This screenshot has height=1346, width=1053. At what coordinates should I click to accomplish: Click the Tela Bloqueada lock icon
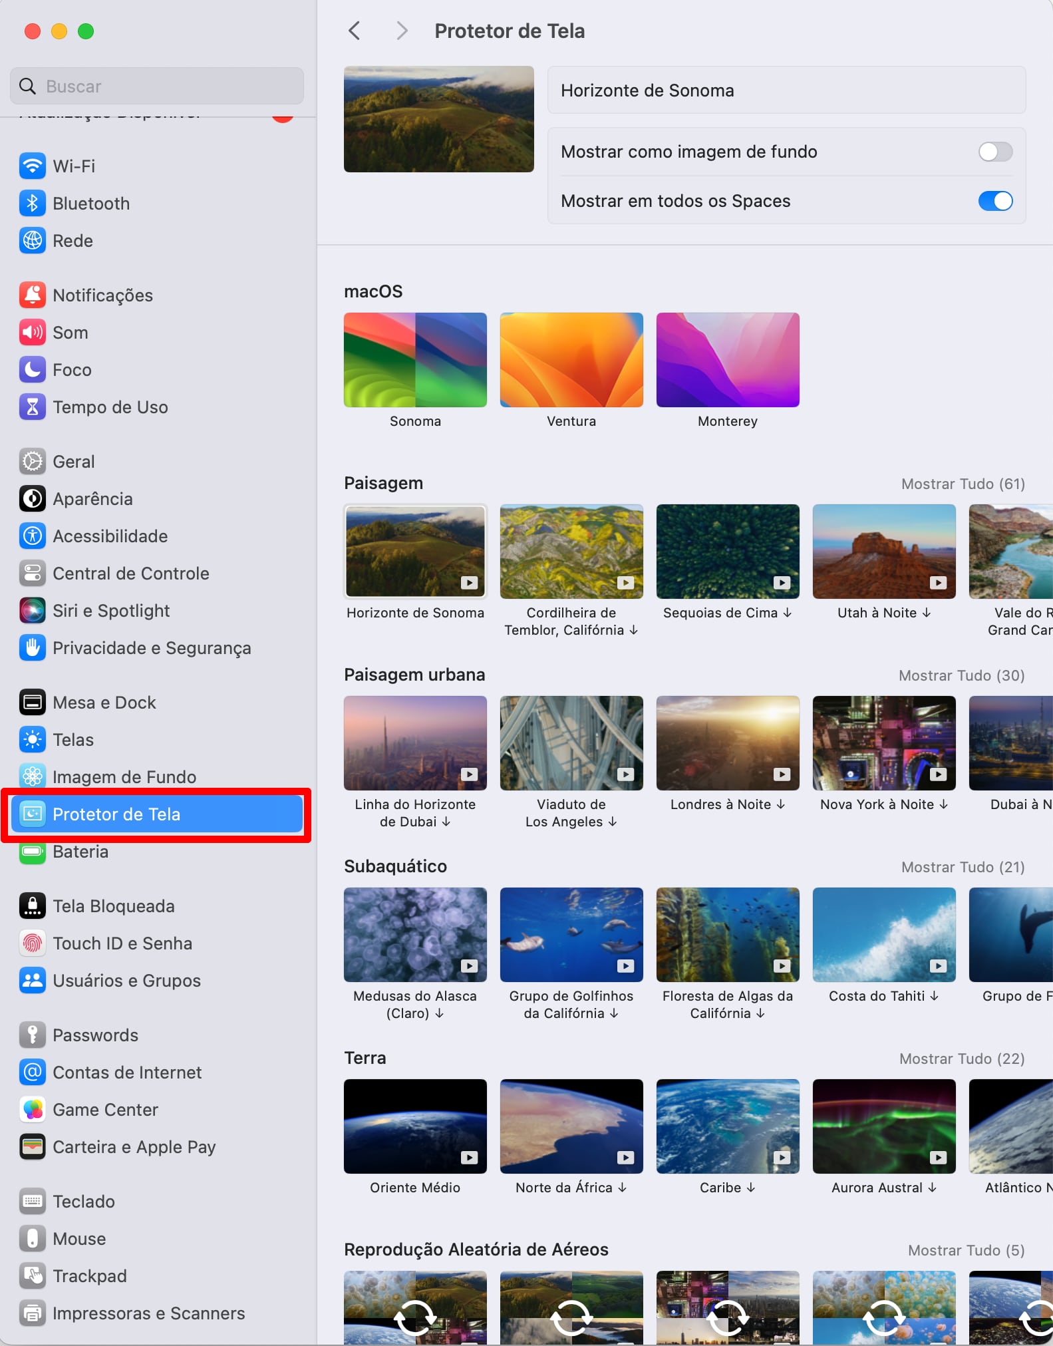tap(32, 906)
